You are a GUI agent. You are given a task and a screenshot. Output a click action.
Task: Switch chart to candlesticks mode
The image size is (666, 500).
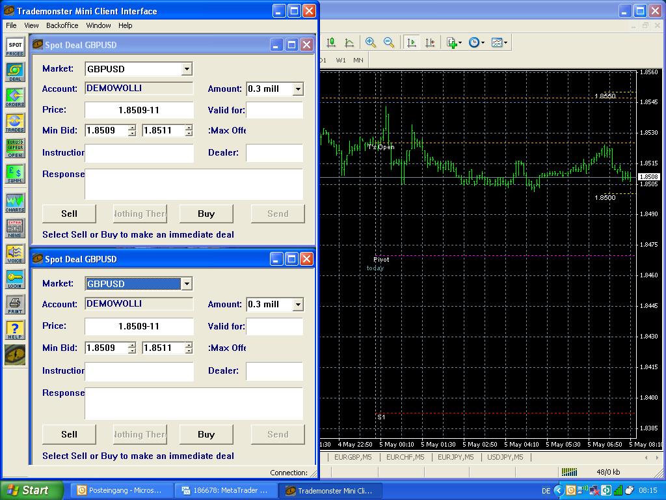pos(331,42)
